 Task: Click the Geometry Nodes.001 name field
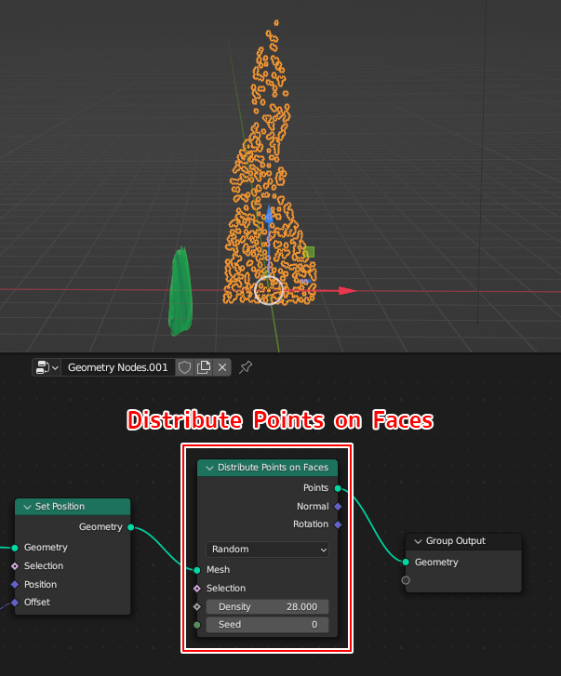coord(118,367)
